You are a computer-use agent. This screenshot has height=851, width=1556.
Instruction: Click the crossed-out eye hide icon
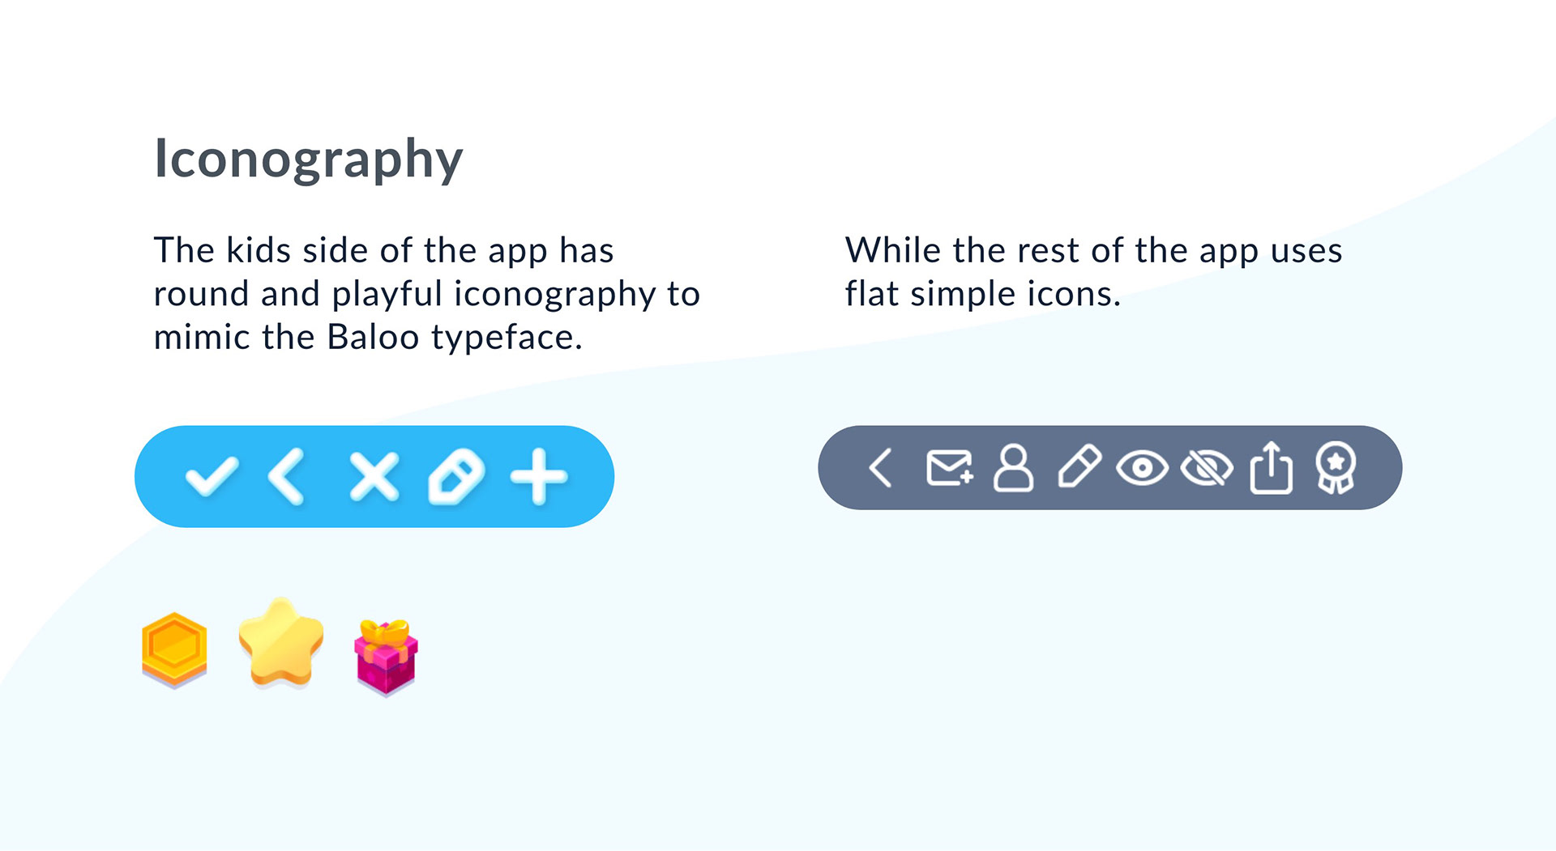coord(1207,468)
